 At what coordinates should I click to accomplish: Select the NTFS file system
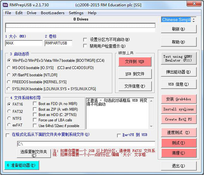(9, 118)
